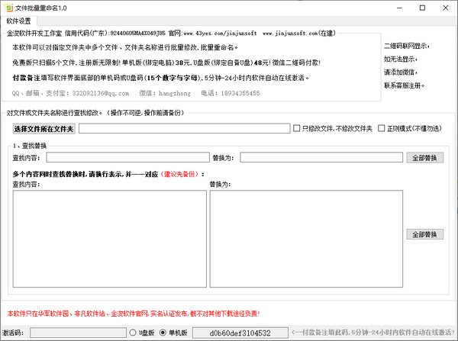Click the app icon in title bar

coord(9,8)
